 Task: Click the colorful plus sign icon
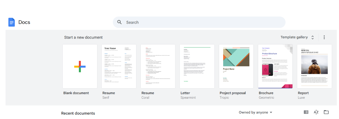(80, 67)
